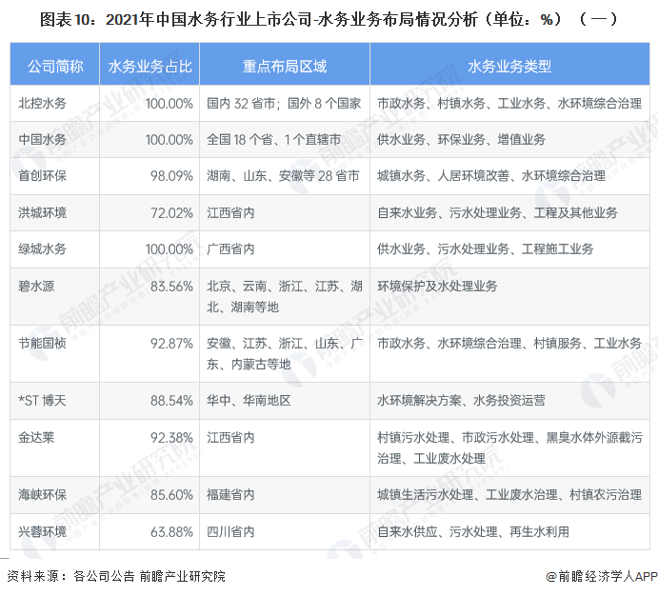Click the 碧水源 83.56% percentage

(x=171, y=287)
